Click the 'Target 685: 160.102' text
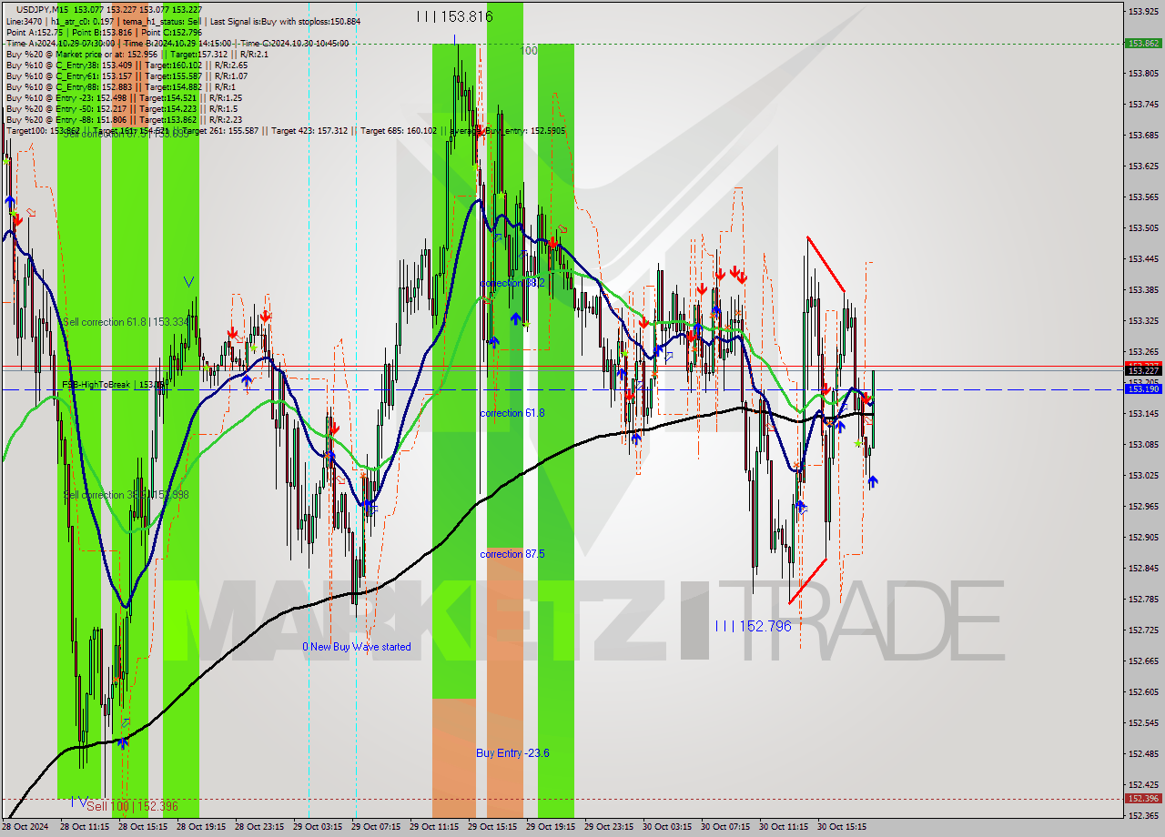The width and height of the screenshot is (1165, 837). (x=399, y=131)
